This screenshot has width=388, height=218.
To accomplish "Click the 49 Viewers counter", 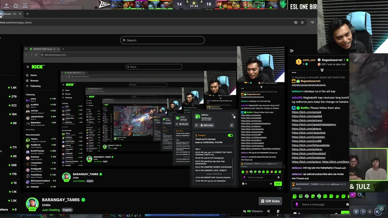I will click(253, 211).
